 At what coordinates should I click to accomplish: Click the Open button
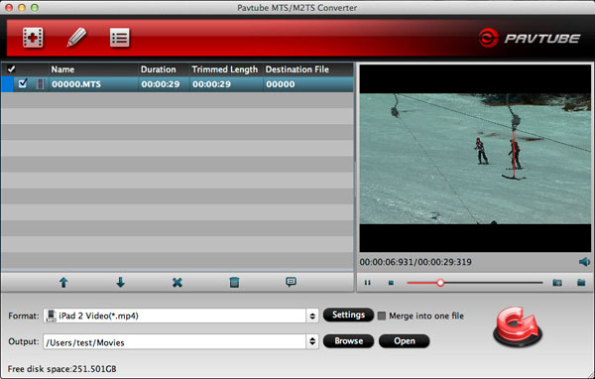405,341
